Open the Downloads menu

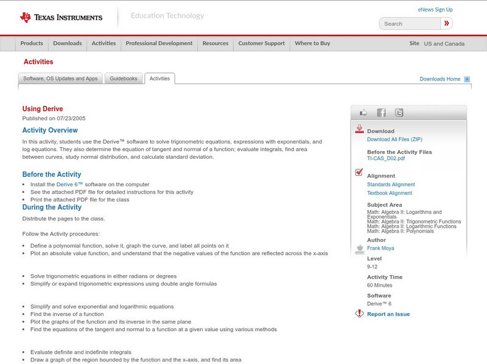point(68,43)
